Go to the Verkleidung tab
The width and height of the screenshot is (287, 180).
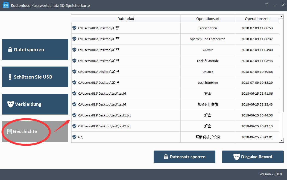pyautogui.click(x=35, y=104)
